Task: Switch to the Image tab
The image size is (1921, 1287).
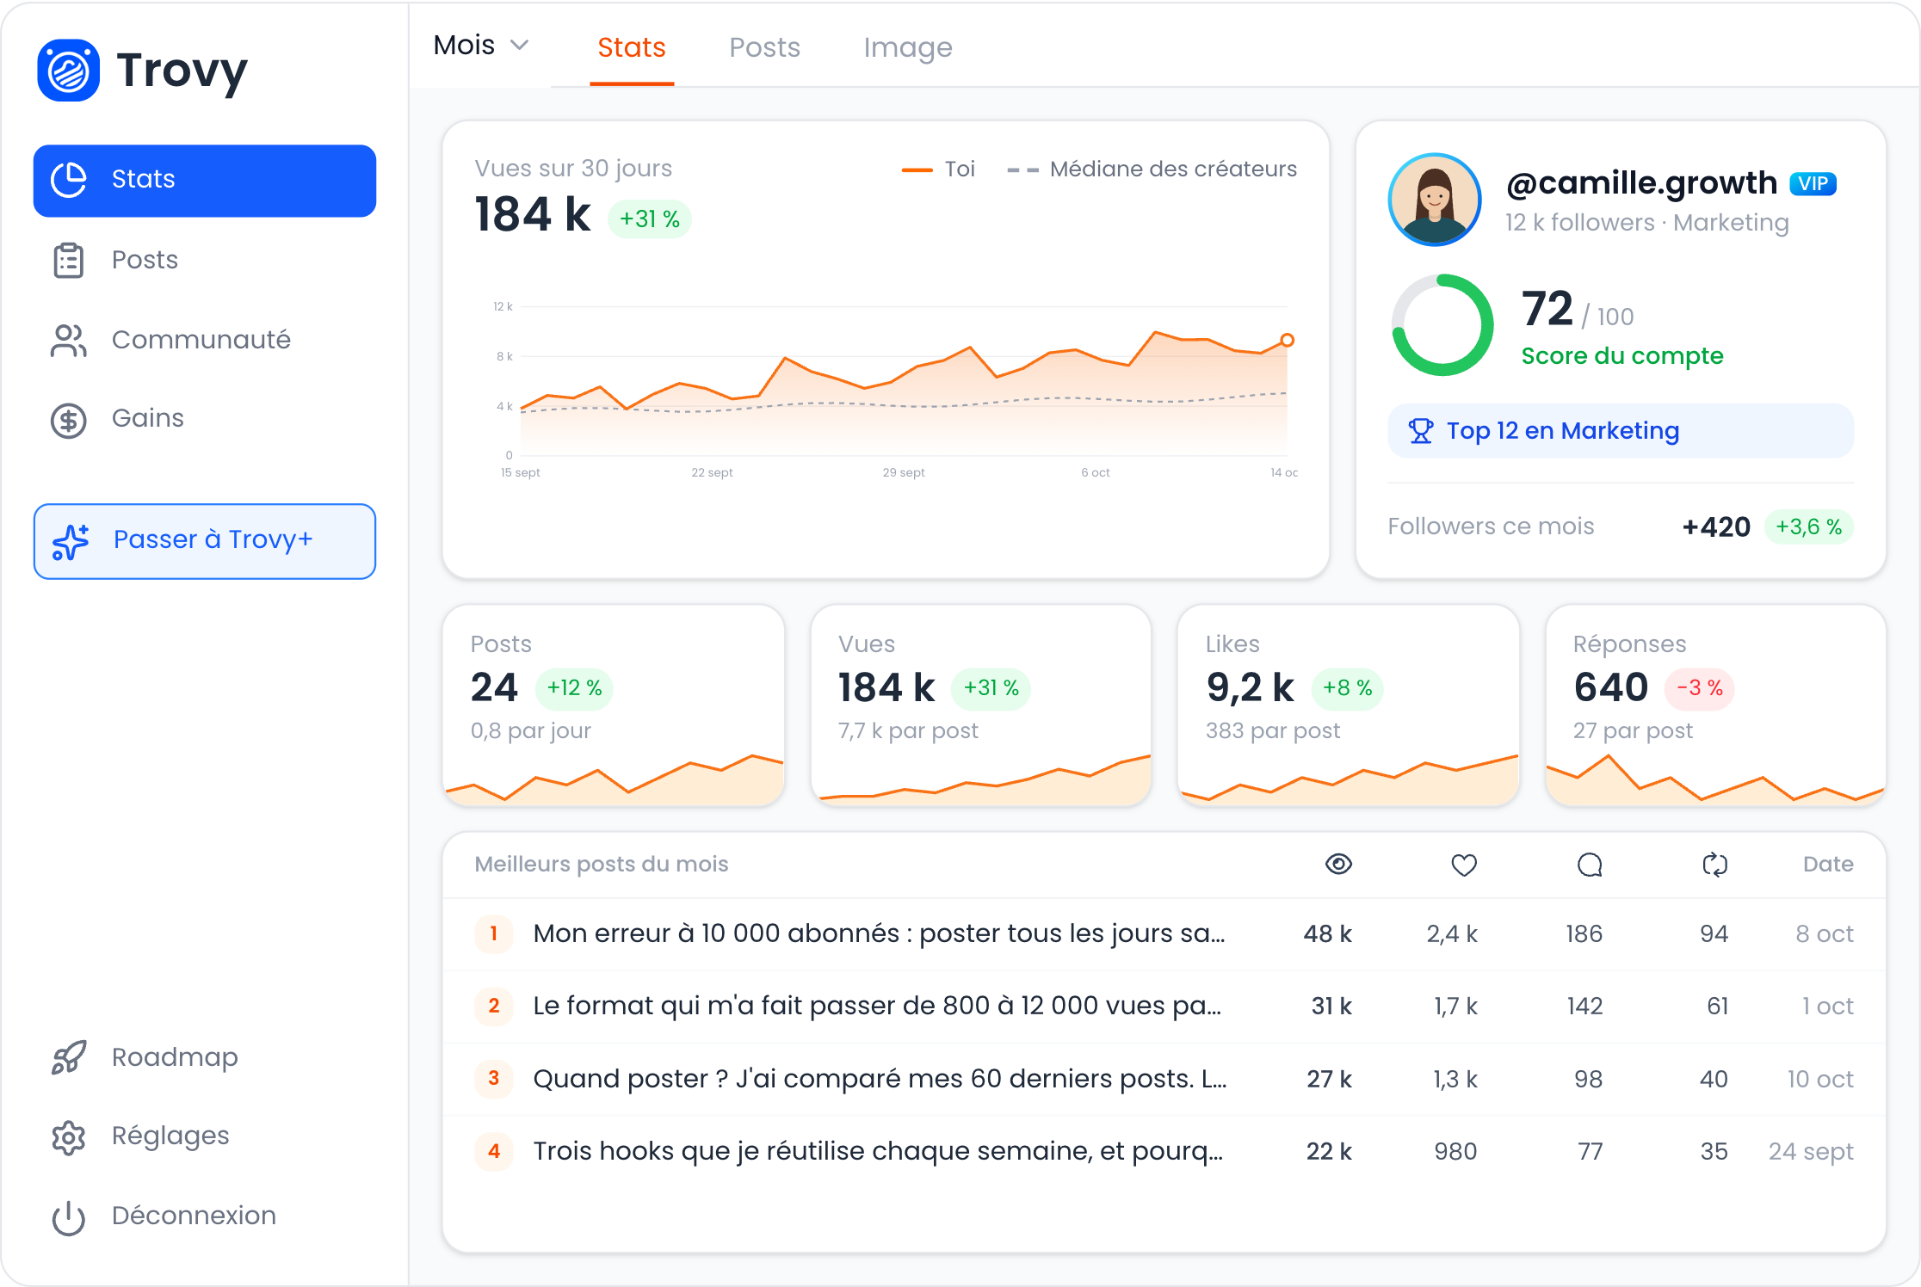Action: click(908, 47)
